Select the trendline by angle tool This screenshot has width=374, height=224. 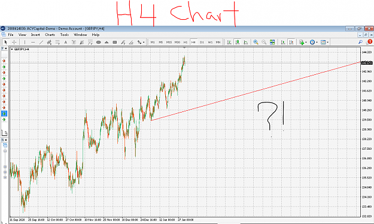point(131,43)
